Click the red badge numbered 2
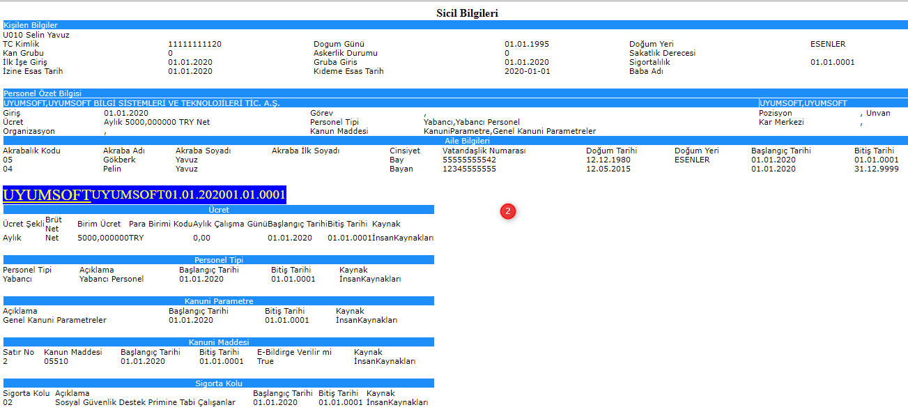 [508, 211]
